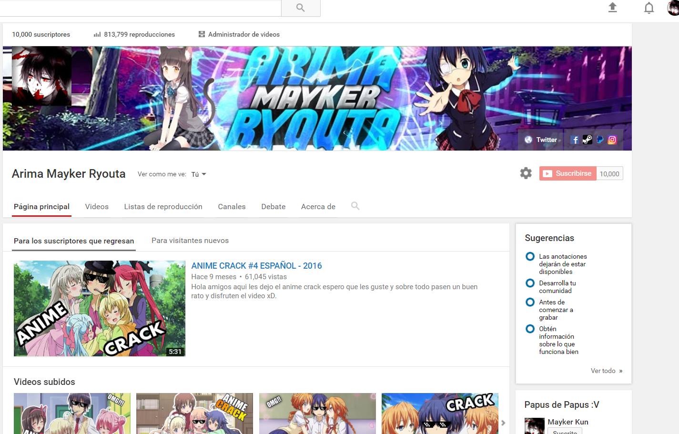Screen dimensions: 679x434
Task: Click the 'Arima Mayker Ryouta' channel title
Action: click(69, 174)
